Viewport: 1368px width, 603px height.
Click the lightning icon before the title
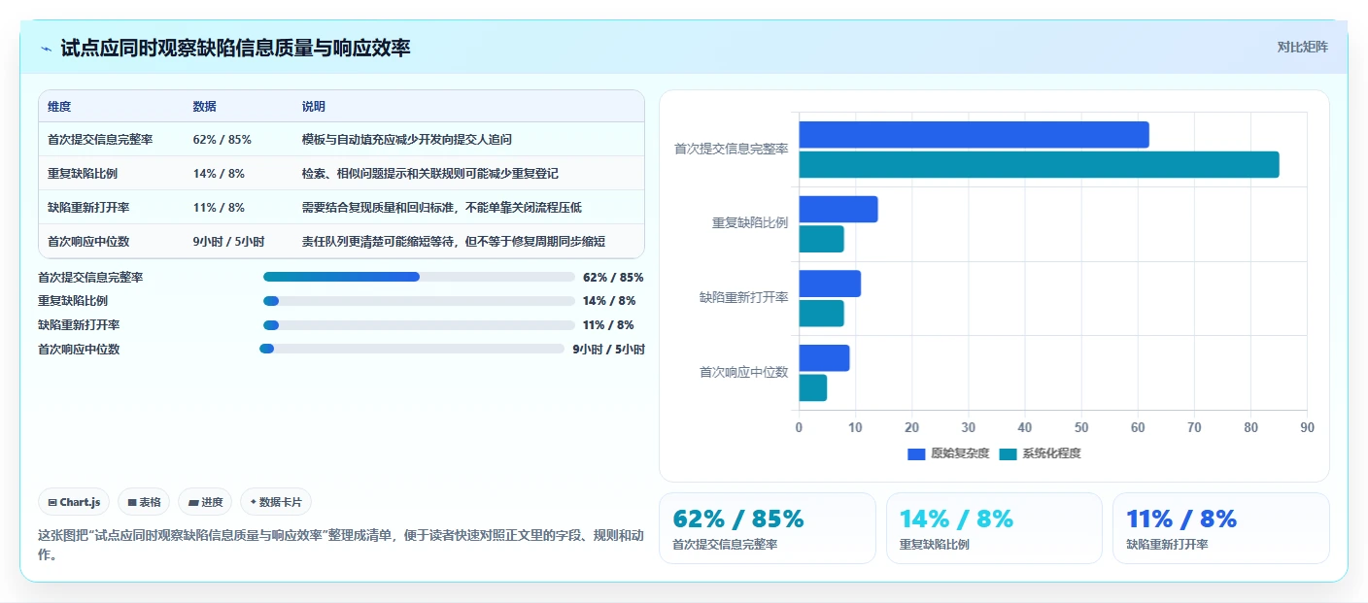[x=46, y=49]
